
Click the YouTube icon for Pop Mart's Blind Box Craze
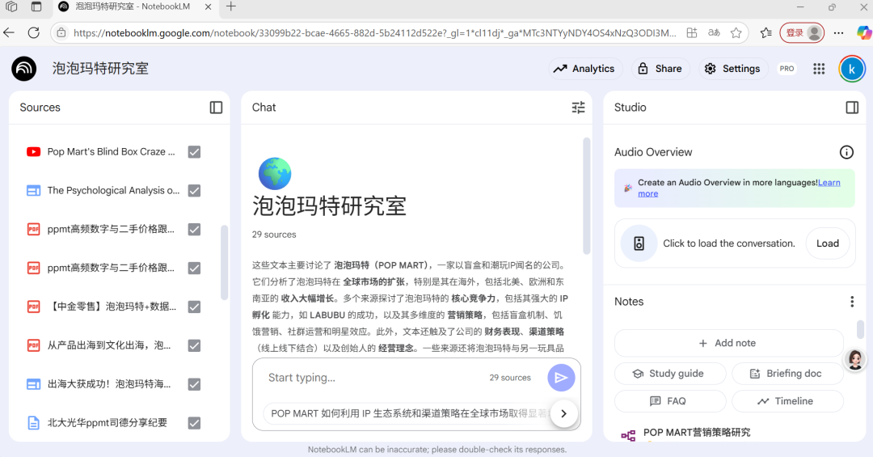click(x=33, y=151)
